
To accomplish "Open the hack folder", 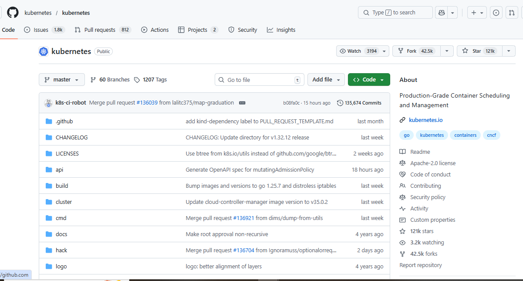I will (x=61, y=250).
